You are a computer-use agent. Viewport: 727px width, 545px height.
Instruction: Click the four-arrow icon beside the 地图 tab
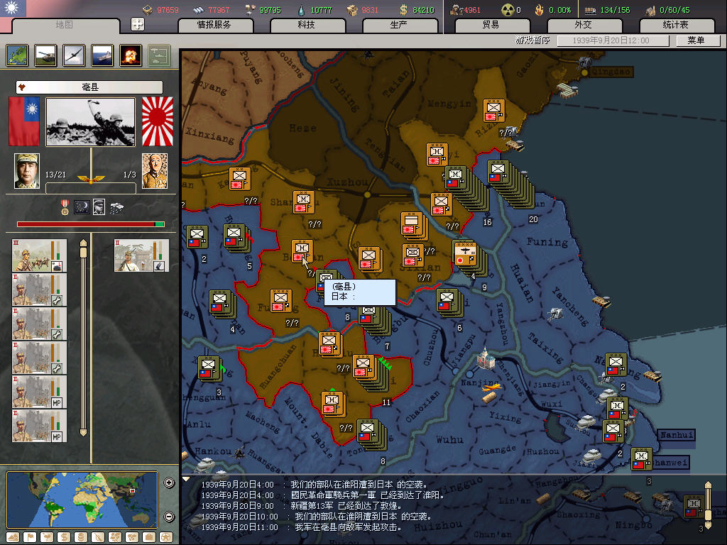coord(138,25)
